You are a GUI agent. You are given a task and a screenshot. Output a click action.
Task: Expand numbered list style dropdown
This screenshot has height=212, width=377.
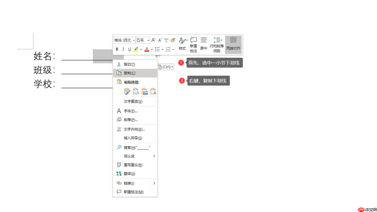click(x=173, y=49)
